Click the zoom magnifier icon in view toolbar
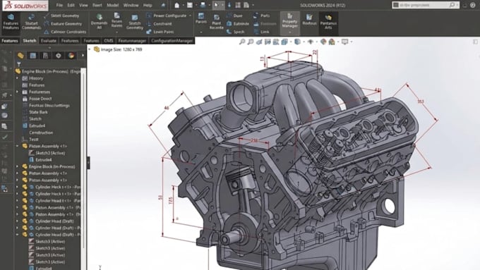Screen dimensions: 480x270 pyautogui.click(x=242, y=42)
